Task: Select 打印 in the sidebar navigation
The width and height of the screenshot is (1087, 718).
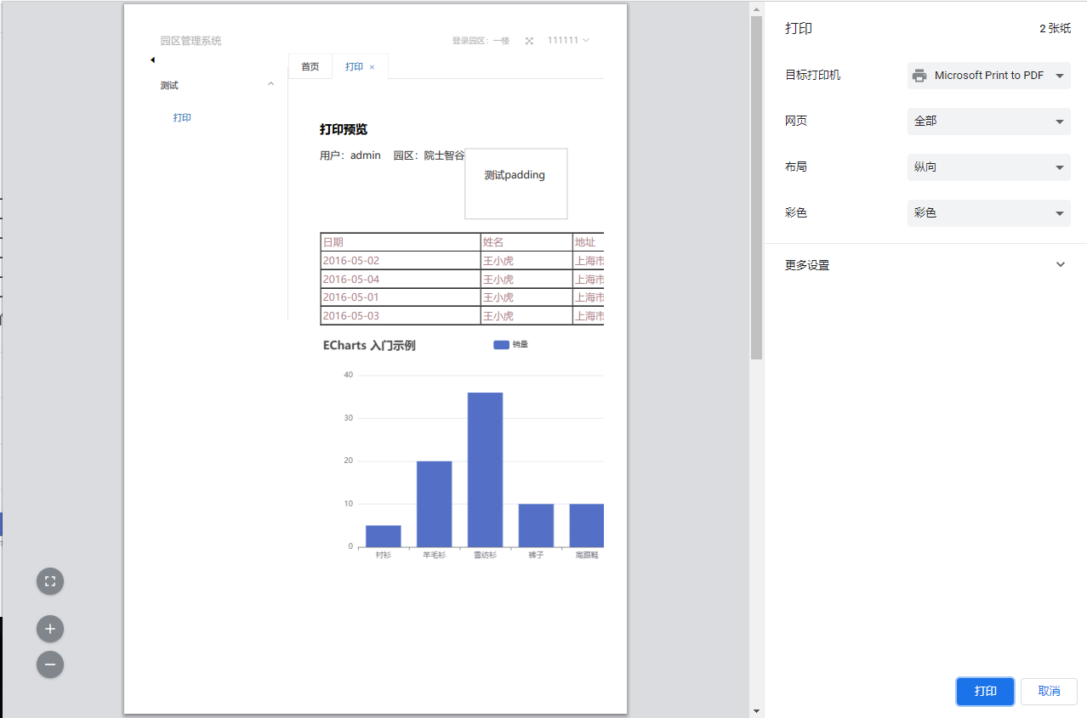Action: [181, 117]
